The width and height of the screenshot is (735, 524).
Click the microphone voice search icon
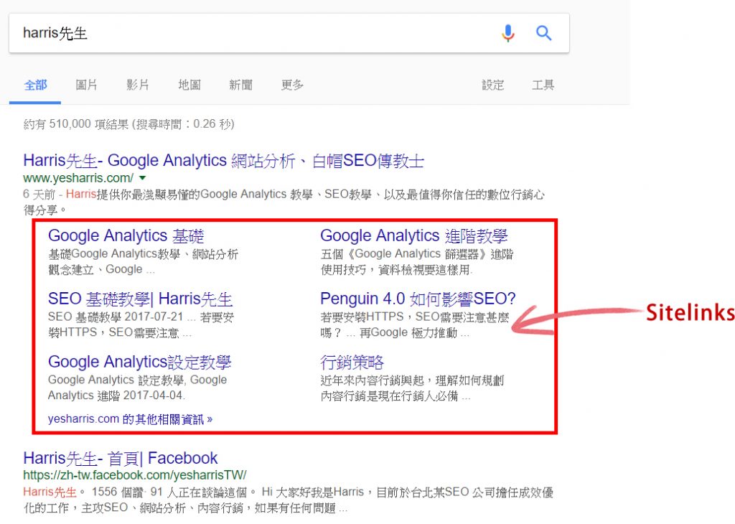coord(508,33)
